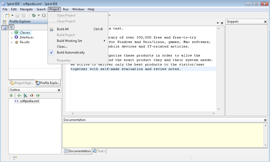Viewport: 270px width, 162px height.
Task: Close the Snippets panel
Action: (x=265, y=22)
